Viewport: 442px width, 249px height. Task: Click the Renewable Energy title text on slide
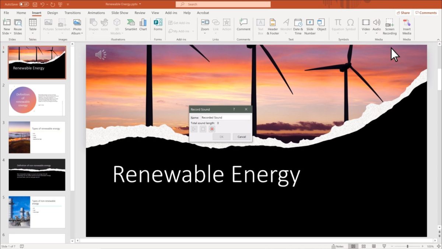206,175
